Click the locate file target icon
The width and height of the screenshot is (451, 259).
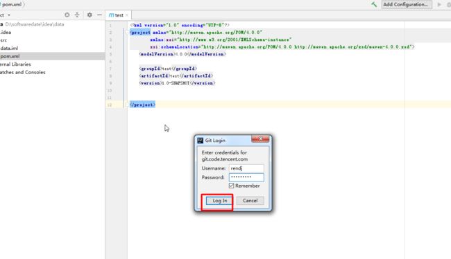click(67, 15)
